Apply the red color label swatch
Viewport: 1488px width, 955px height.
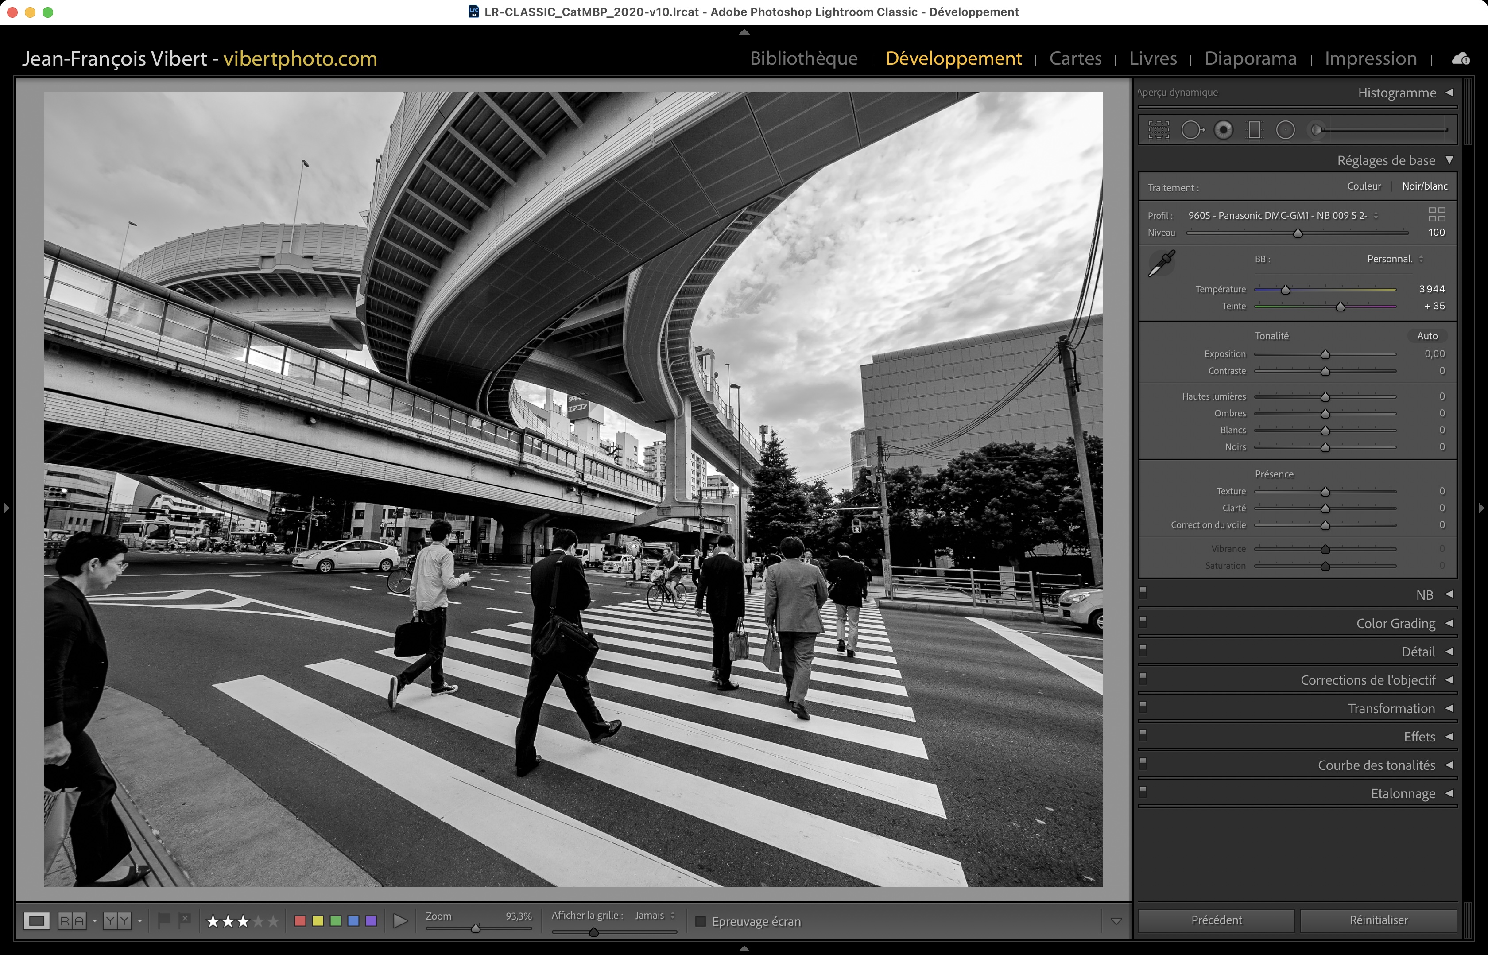point(300,921)
